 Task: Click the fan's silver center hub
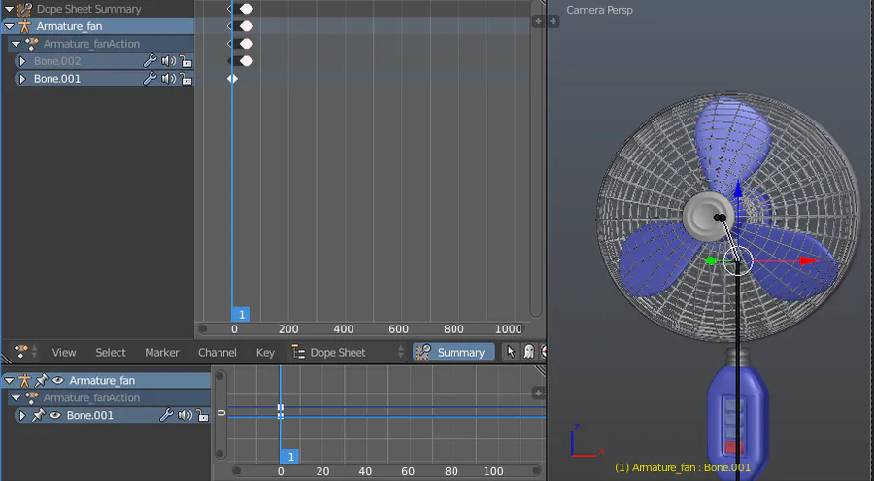pos(708,217)
